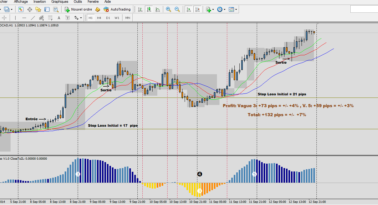Select the Text Label tool
Screen dimensions: 378x205
pos(68,18)
